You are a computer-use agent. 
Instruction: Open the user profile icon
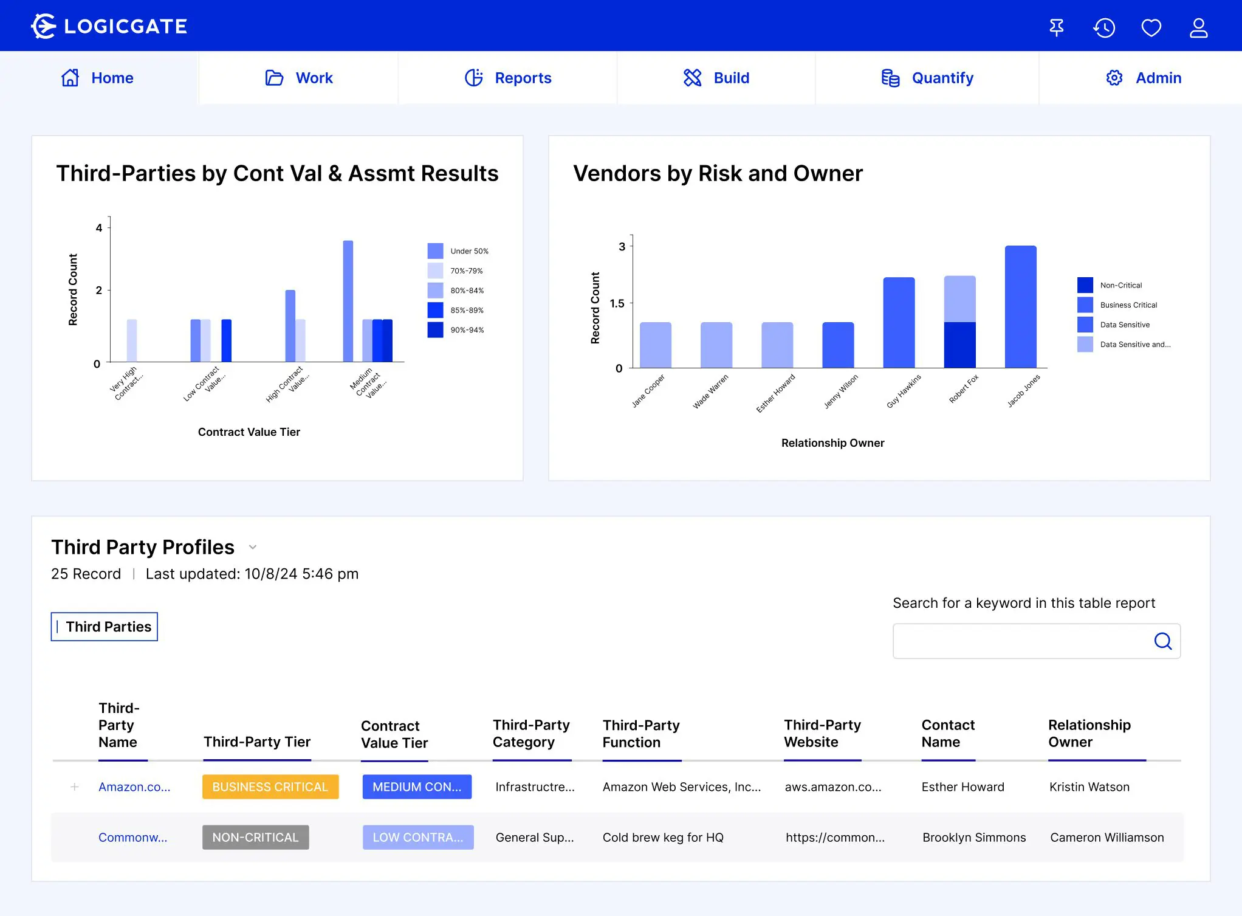[x=1198, y=27]
